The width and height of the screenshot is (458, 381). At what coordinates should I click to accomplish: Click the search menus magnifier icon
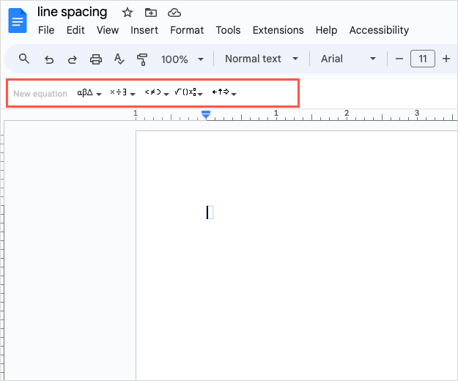[24, 59]
